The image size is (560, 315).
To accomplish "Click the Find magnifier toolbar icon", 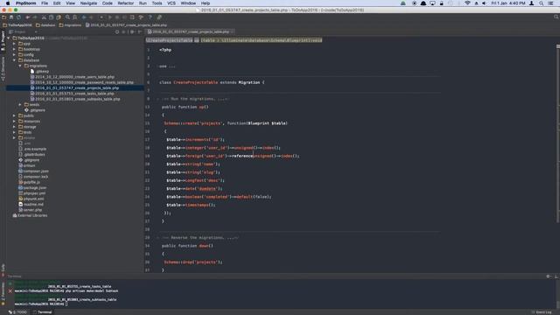I will [67, 17].
